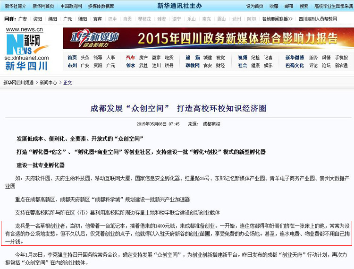
Task: Open 视觉 in the navigation menu
Action: pos(220,58)
